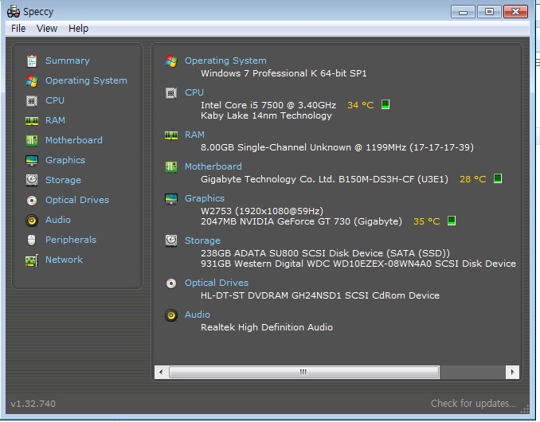Screen dimensions: 540x422
Task: Open the View menu
Action: coord(47,28)
